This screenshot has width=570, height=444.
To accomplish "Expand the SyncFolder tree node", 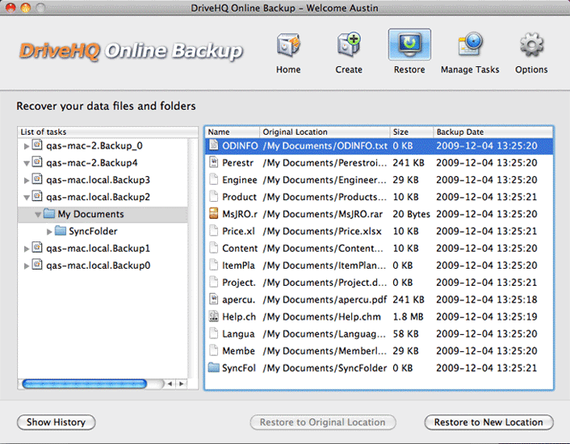I will click(49, 232).
